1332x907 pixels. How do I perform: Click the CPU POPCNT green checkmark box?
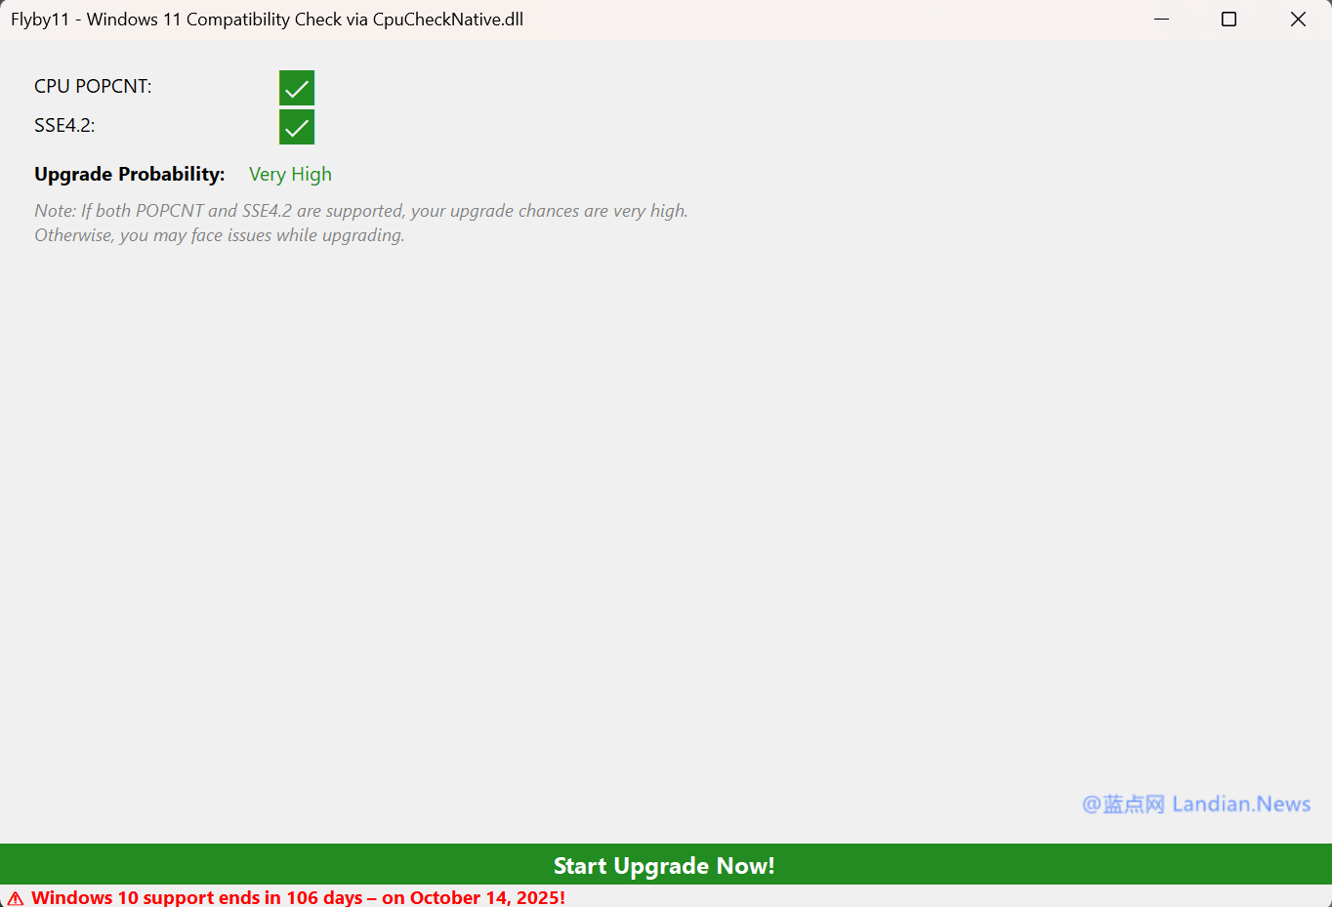coord(297,88)
